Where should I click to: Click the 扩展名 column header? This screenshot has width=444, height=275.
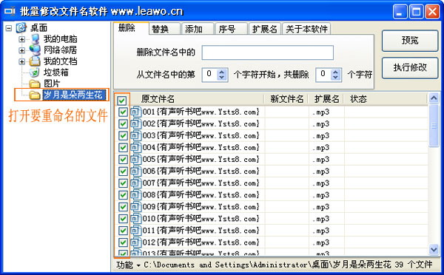(x=326, y=99)
